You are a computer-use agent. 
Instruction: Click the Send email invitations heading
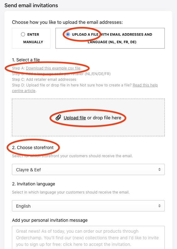[31, 5]
